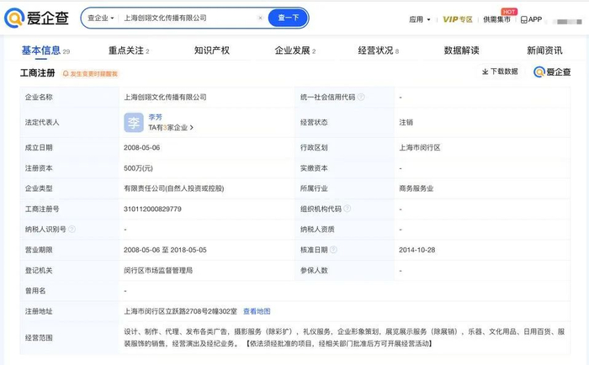Click the 爱企查 logo in header
589x365 pixels.
[x=36, y=18]
